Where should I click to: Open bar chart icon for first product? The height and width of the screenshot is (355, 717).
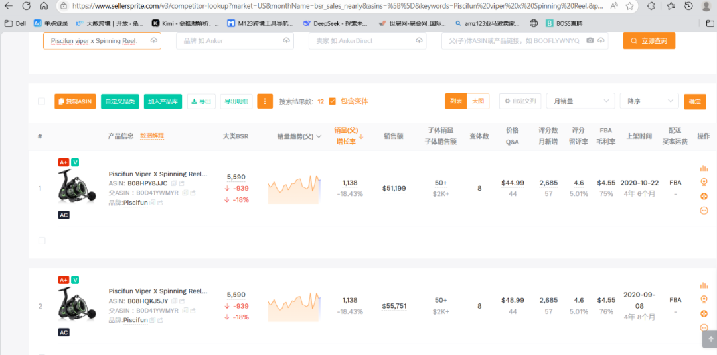pos(704,168)
